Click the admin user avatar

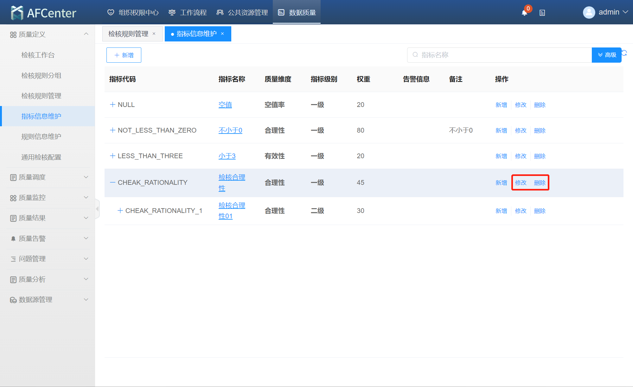point(589,12)
